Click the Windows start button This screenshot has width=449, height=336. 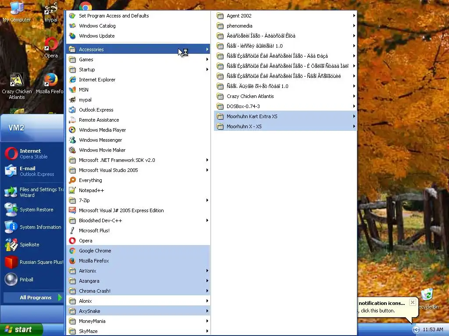[x=21, y=329]
